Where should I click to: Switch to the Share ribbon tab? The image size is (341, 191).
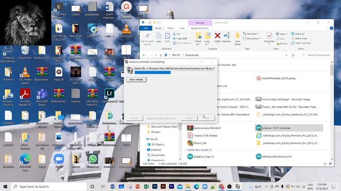point(170,28)
